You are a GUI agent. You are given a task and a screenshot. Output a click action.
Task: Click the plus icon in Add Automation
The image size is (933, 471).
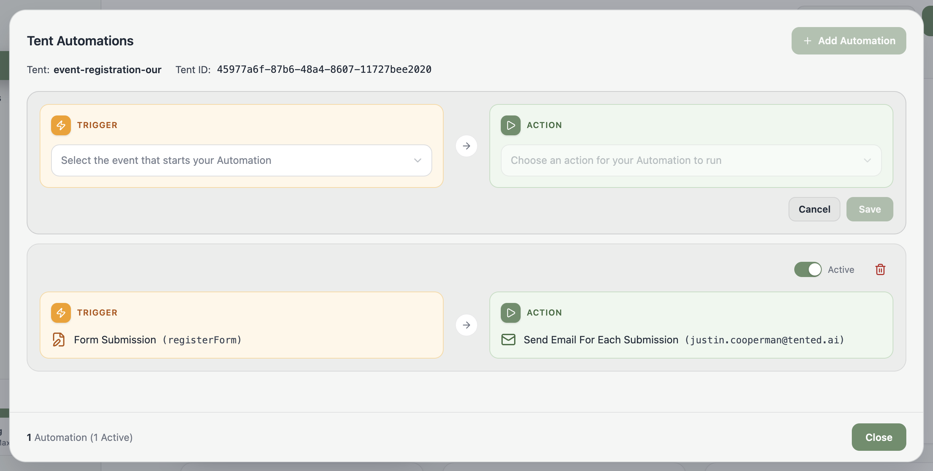pyautogui.click(x=807, y=41)
